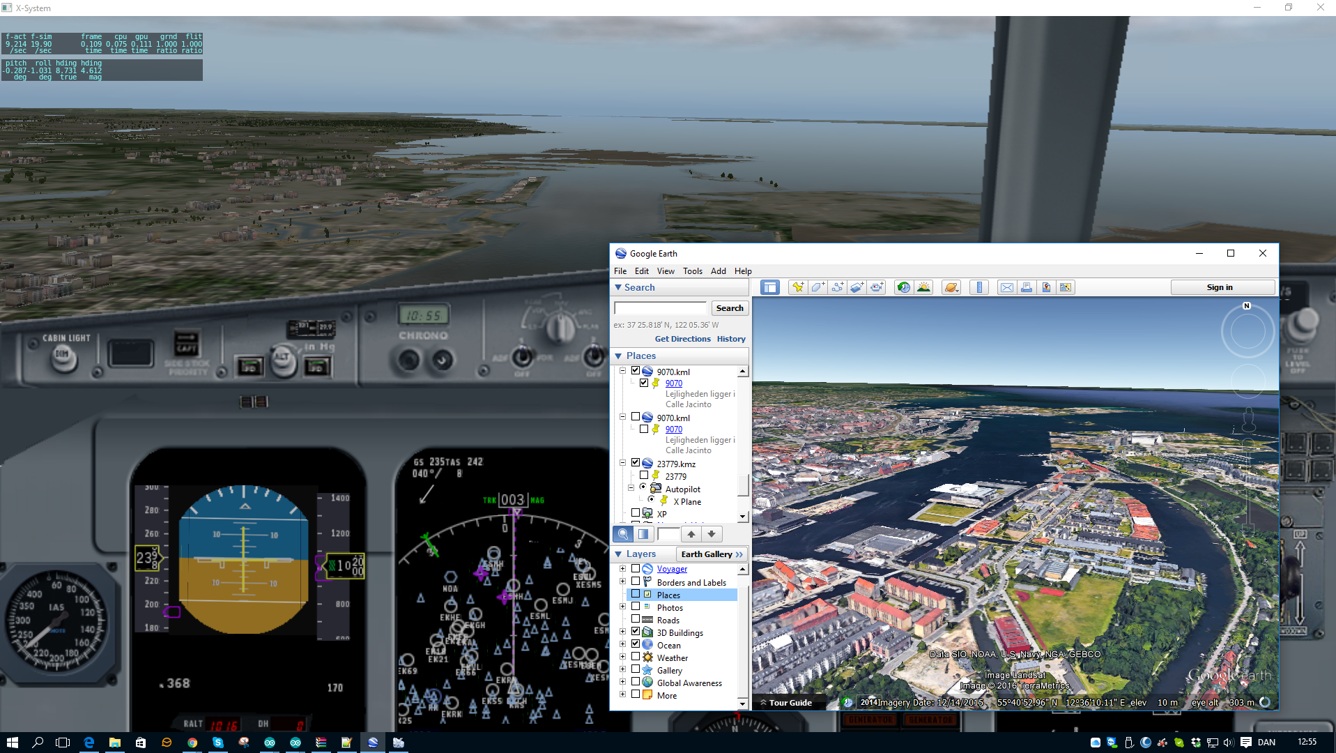Collapse the 23779.kmz tree node
The height and width of the screenshot is (753, 1336).
tap(623, 463)
